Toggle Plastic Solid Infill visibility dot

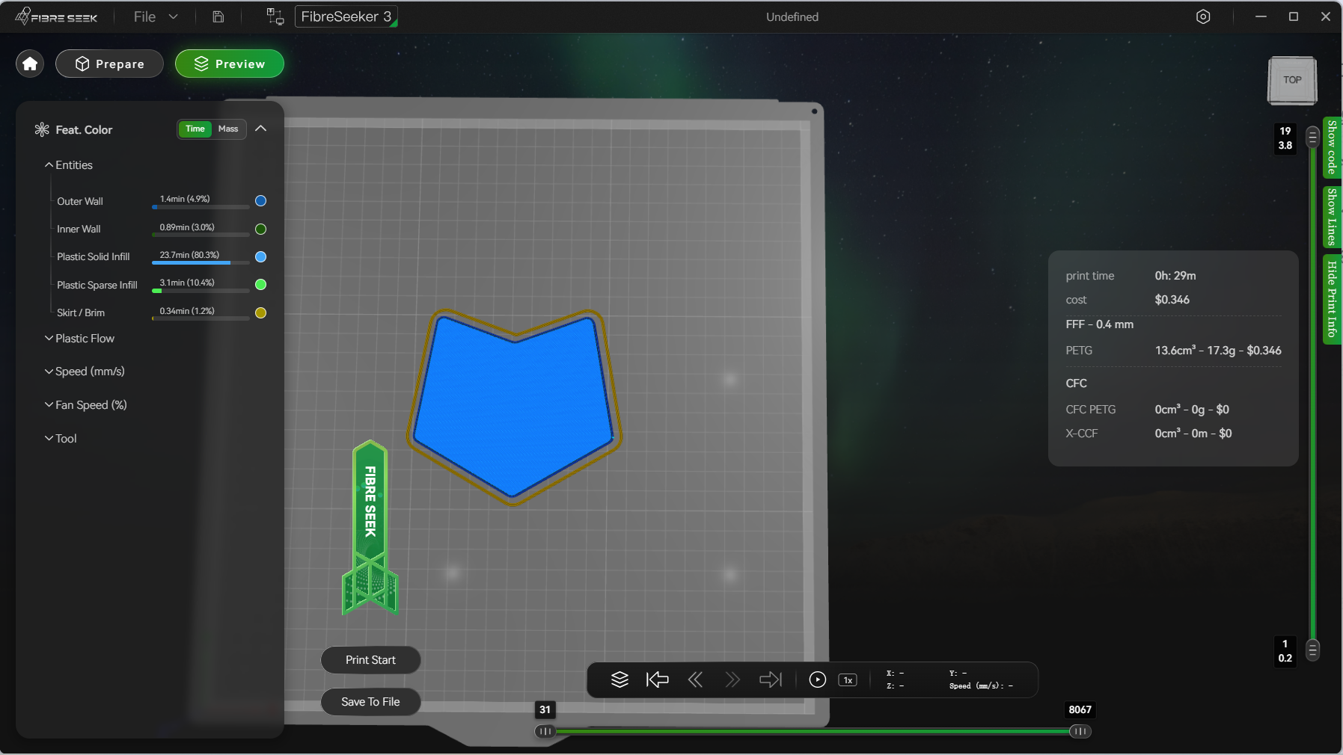tap(261, 256)
